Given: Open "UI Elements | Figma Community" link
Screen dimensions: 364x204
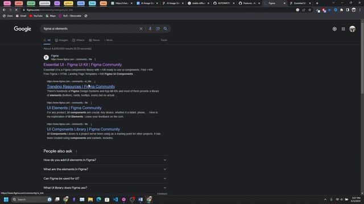Looking at the screenshot, I should click(75, 108).
